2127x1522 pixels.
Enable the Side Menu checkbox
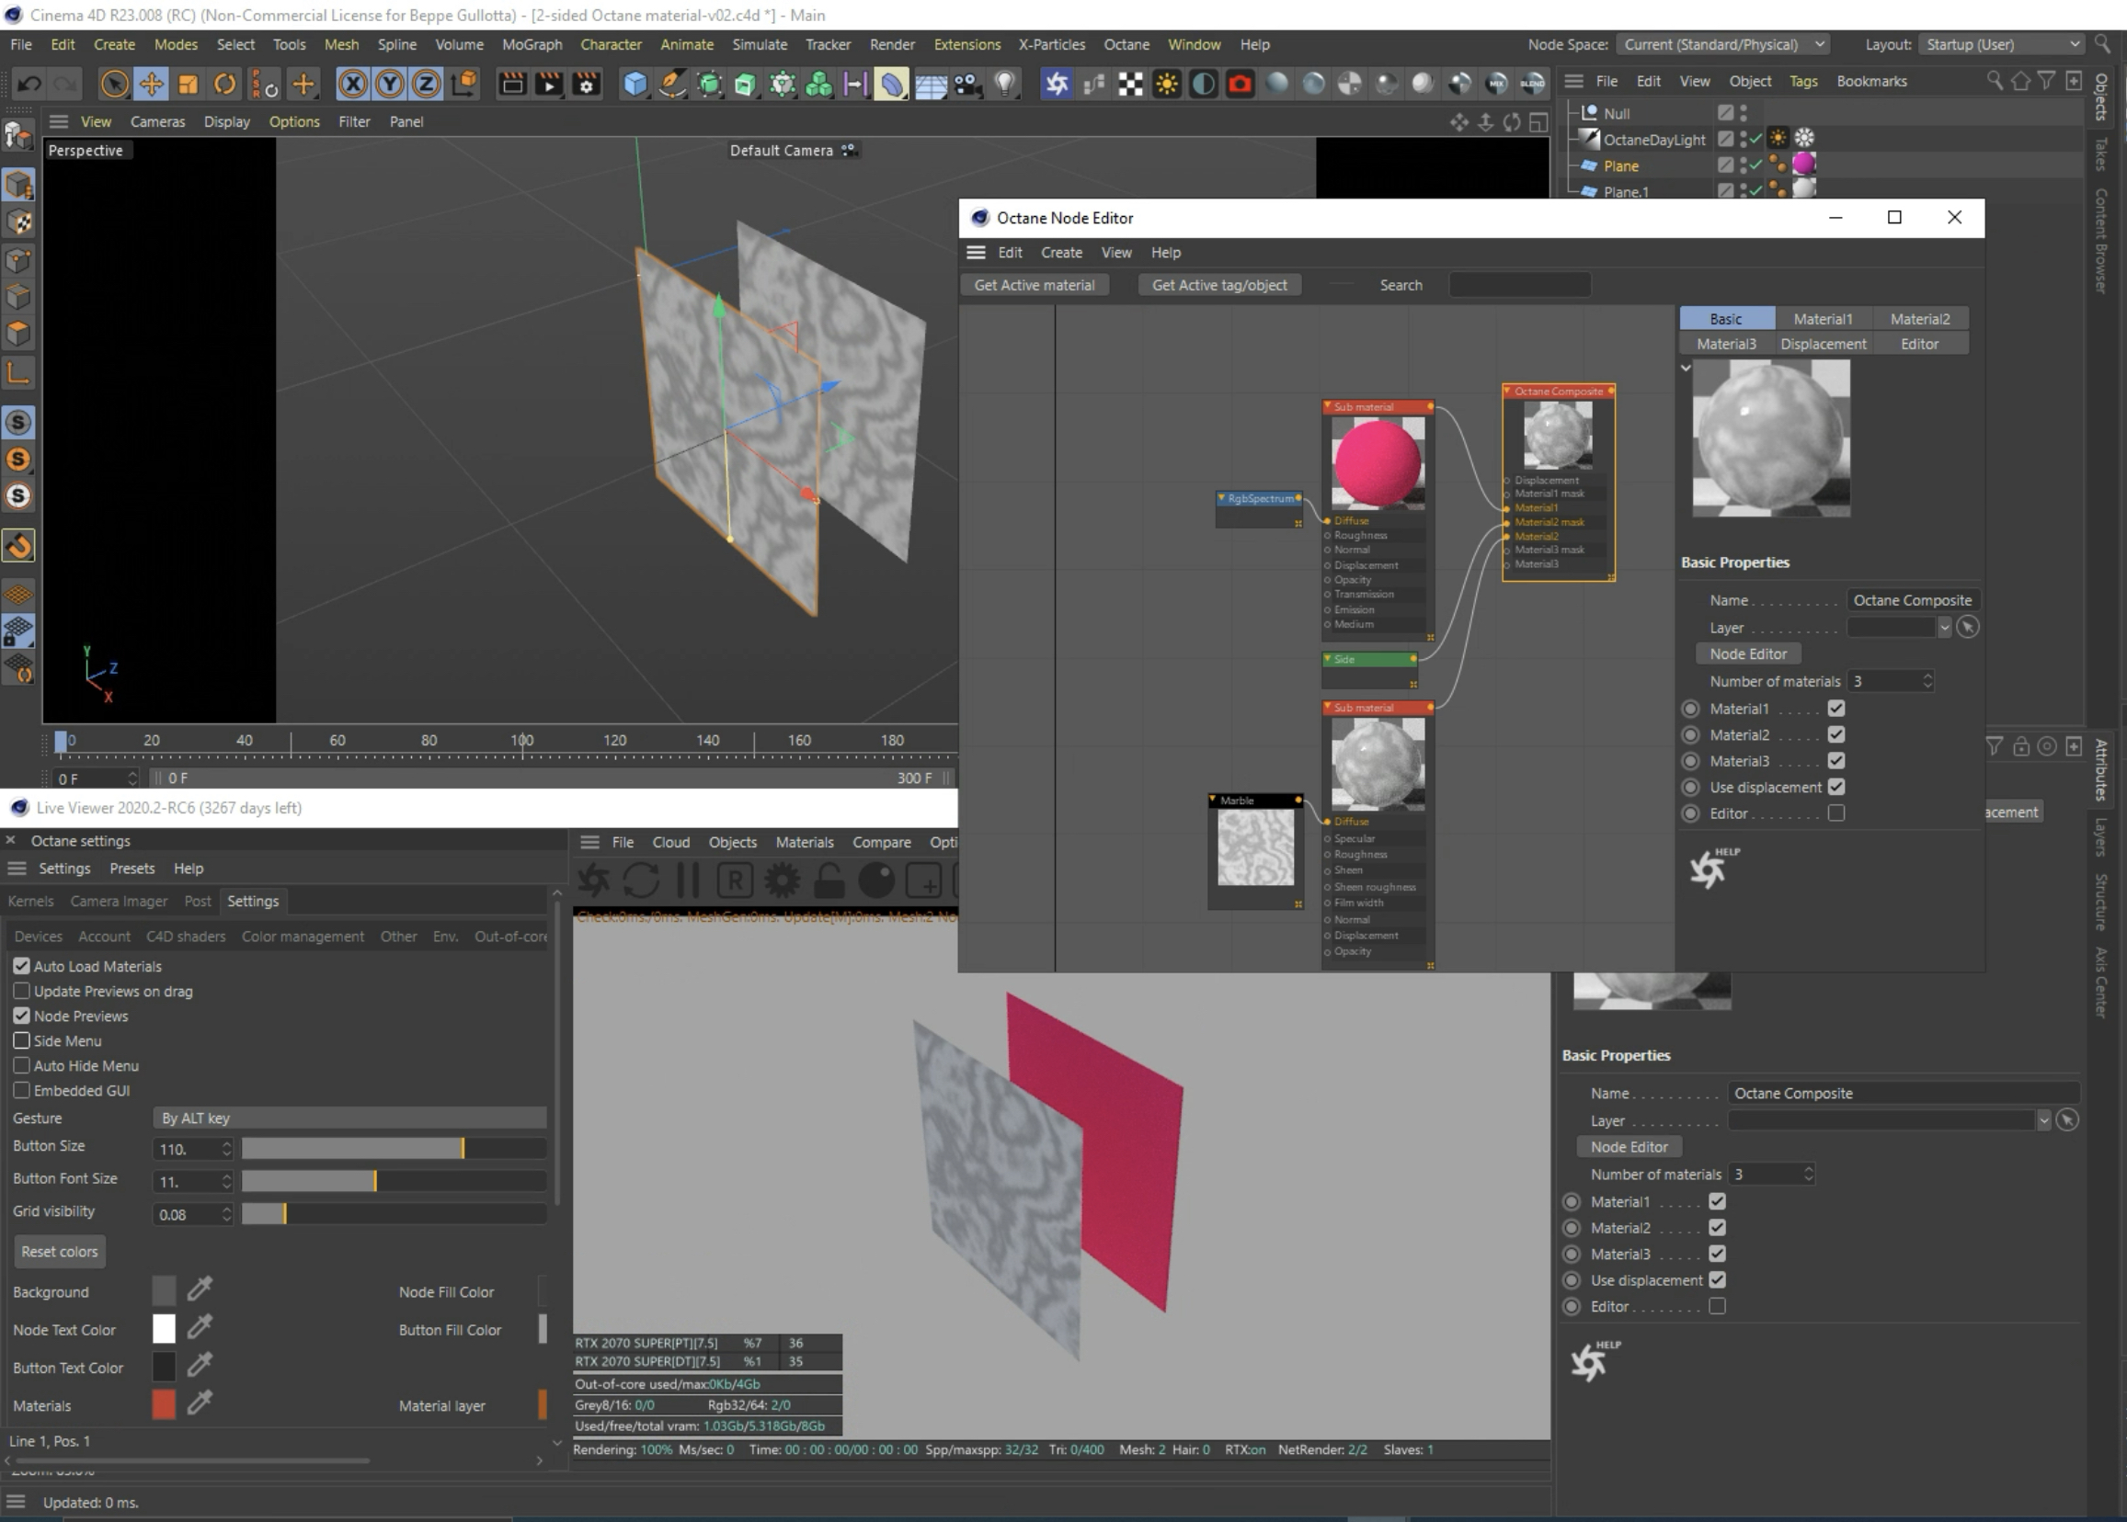click(x=21, y=1040)
